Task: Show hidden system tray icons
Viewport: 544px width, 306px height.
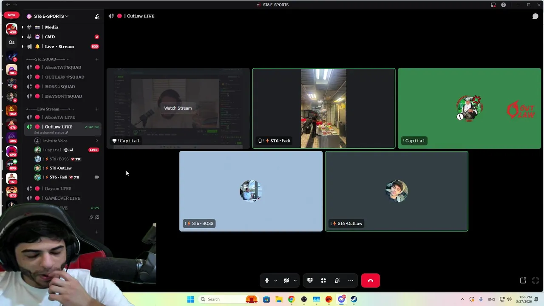Action: point(462,299)
